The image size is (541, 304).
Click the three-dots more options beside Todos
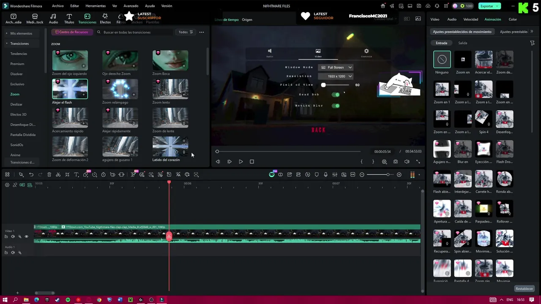click(x=202, y=32)
